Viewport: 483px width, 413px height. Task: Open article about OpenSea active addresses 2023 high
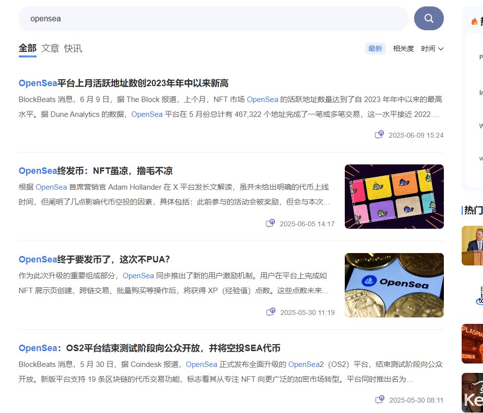tap(123, 83)
